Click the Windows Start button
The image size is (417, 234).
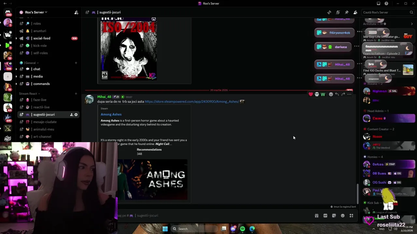coord(165,229)
